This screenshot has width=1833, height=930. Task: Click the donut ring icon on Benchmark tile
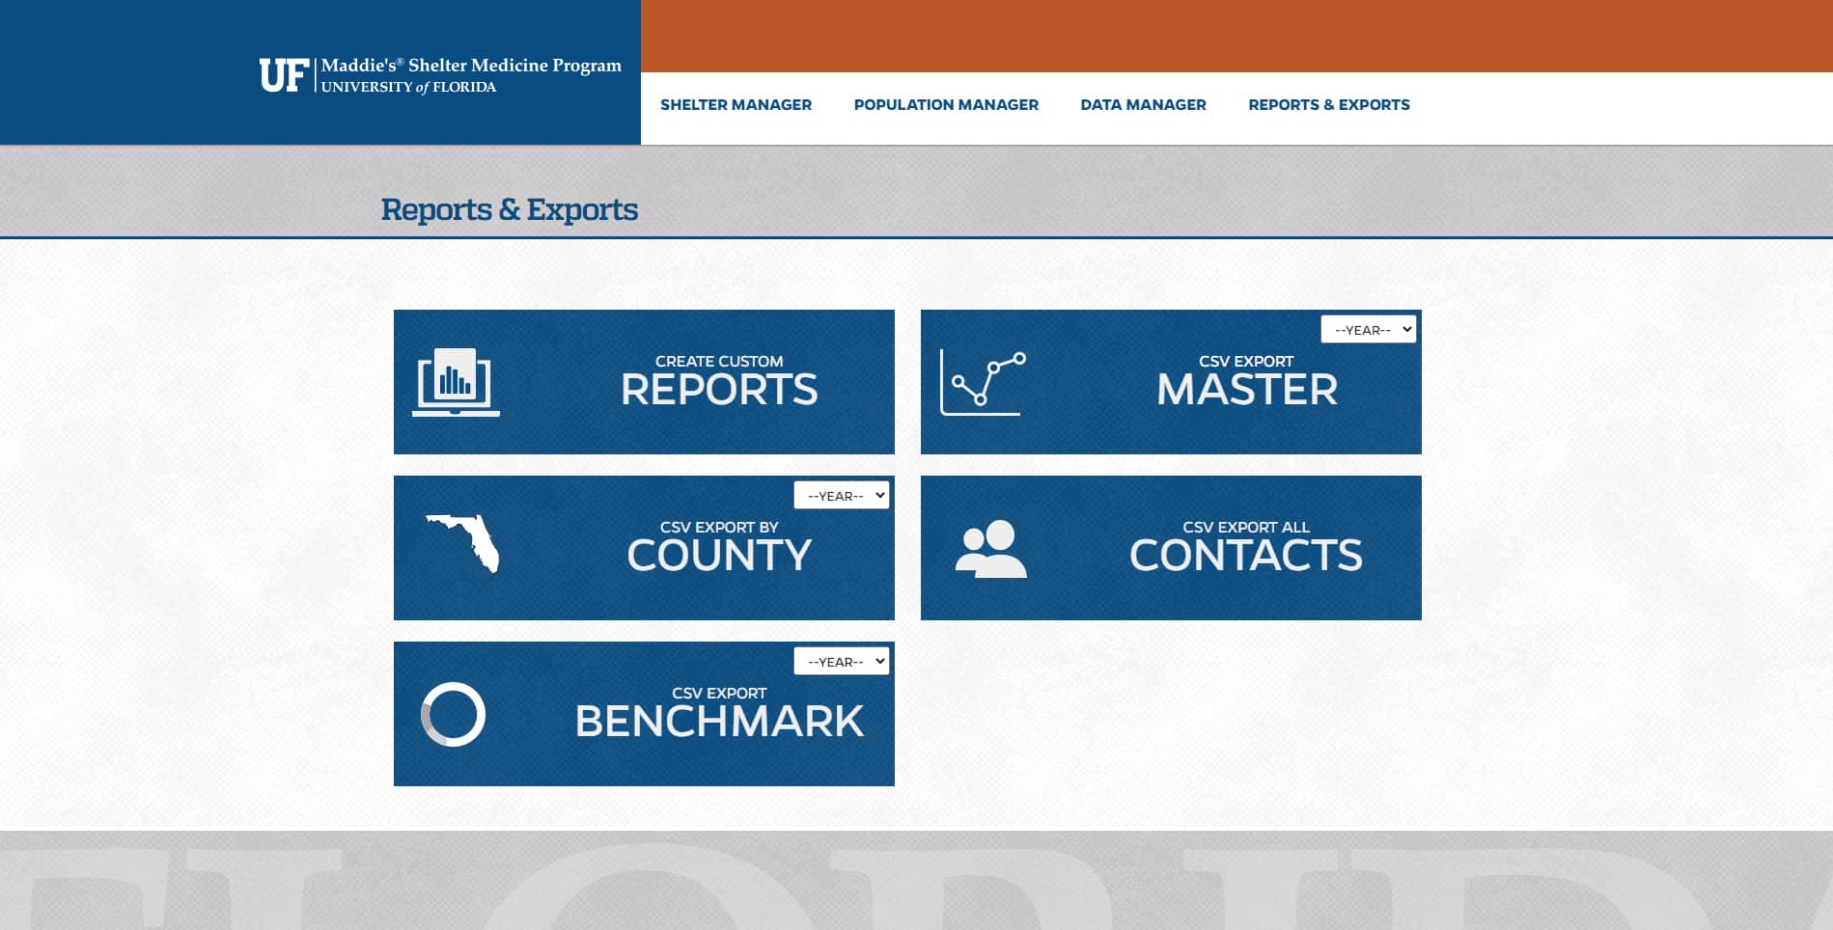click(x=453, y=714)
